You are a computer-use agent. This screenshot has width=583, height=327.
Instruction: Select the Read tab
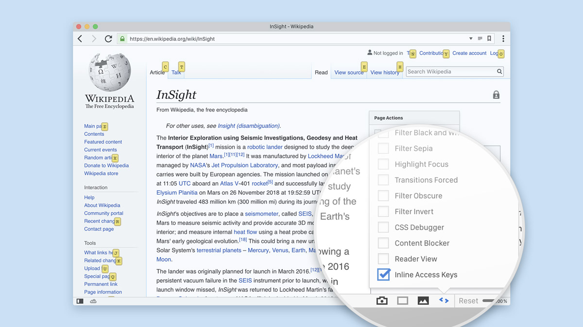321,73
